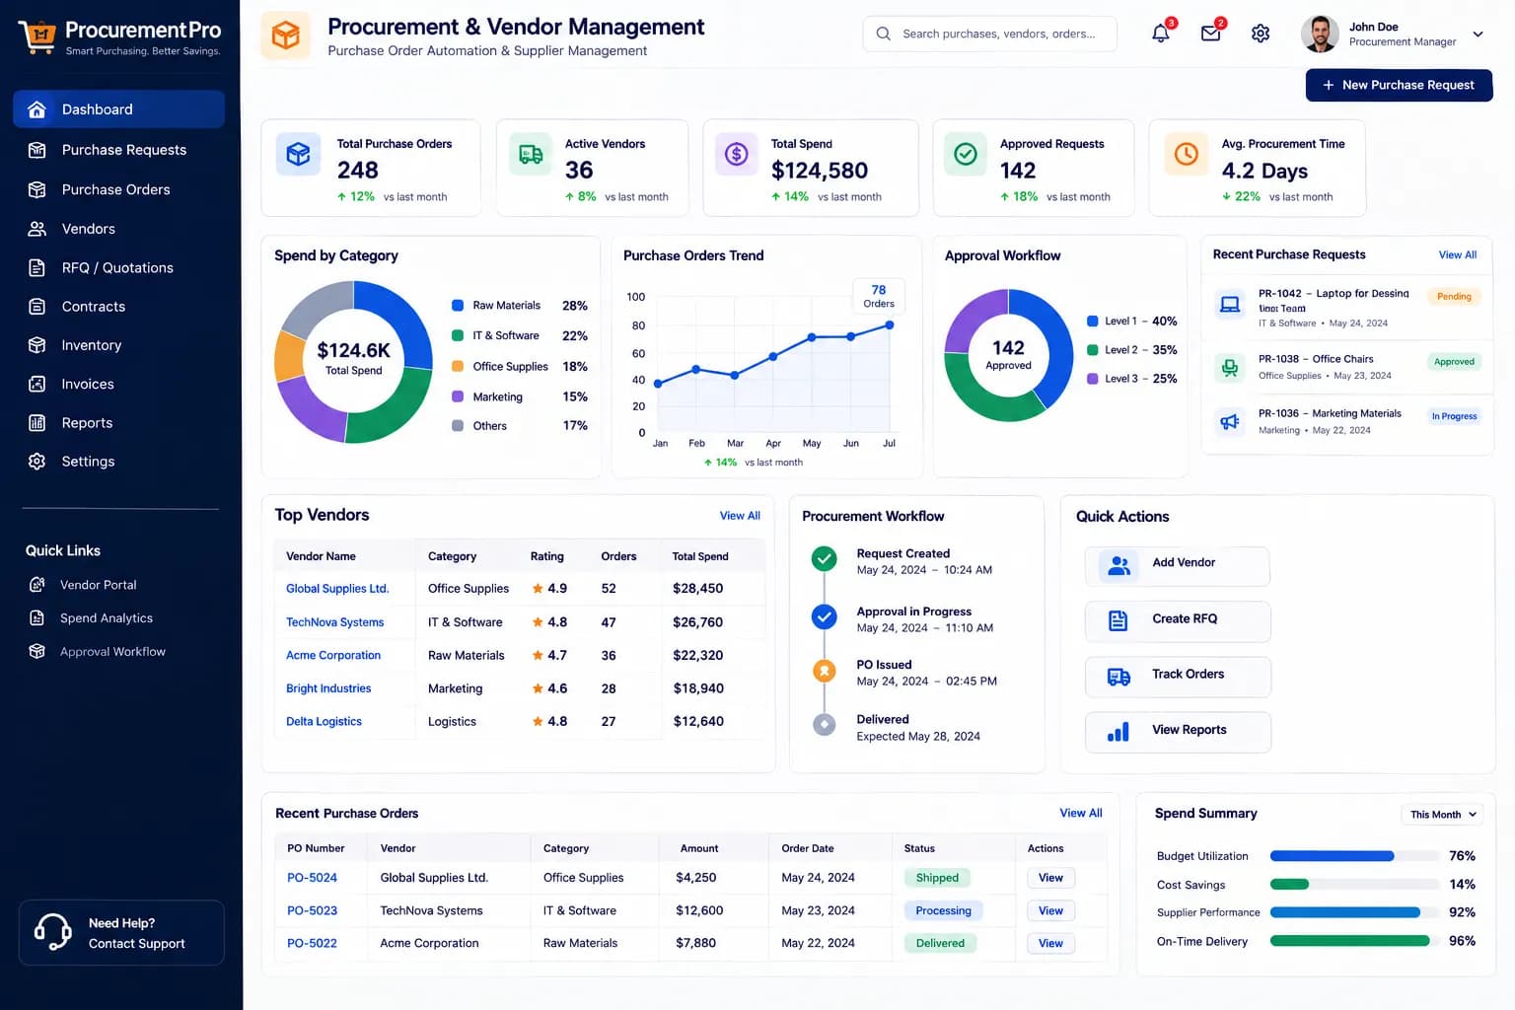1515x1010 pixels.
Task: Click the Create RFQ quick action
Action: [x=1177, y=621]
